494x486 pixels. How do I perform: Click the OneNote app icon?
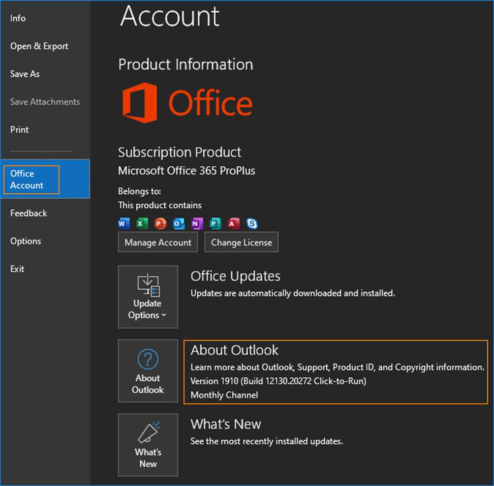[x=197, y=224]
